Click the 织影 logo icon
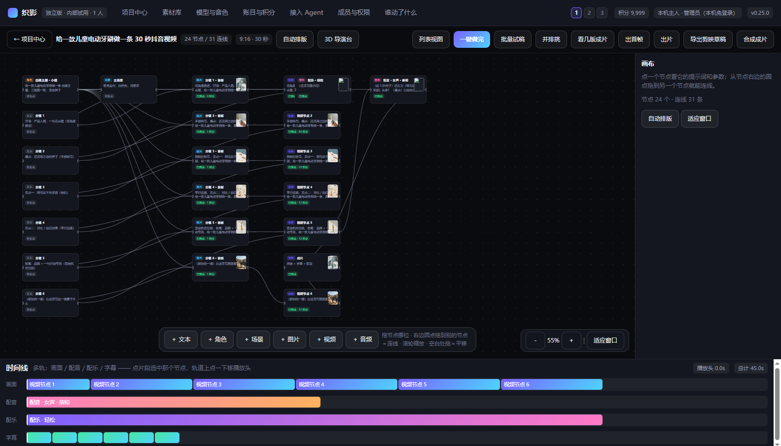 pos(13,13)
